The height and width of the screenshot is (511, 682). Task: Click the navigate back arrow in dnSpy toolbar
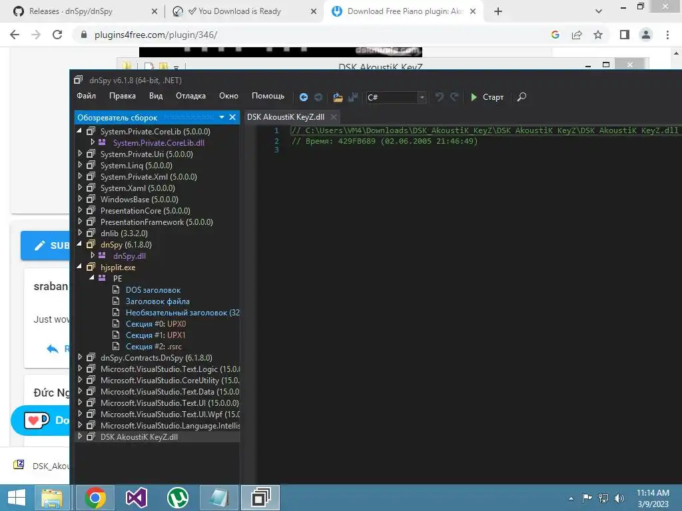(x=304, y=97)
